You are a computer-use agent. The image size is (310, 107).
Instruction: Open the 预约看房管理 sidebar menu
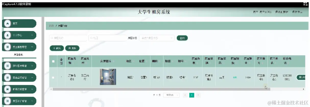point(19,66)
